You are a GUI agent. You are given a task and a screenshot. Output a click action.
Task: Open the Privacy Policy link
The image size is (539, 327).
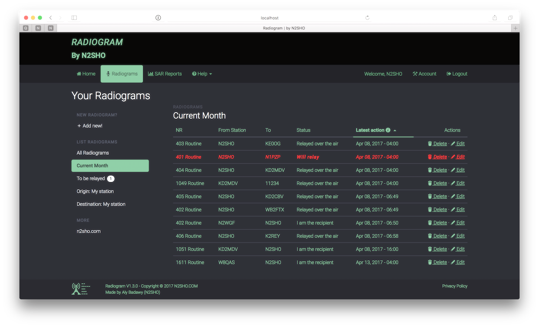[455, 286]
